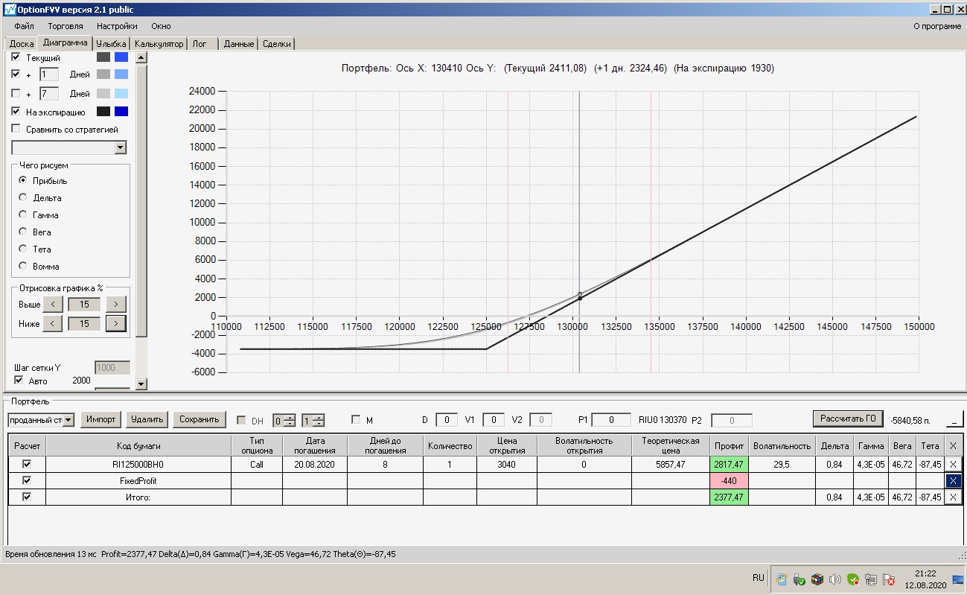Open the network connection tray icon
967x595 pixels.
point(871,579)
